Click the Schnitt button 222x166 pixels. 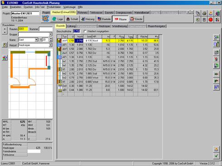pyautogui.click(x=72, y=19)
